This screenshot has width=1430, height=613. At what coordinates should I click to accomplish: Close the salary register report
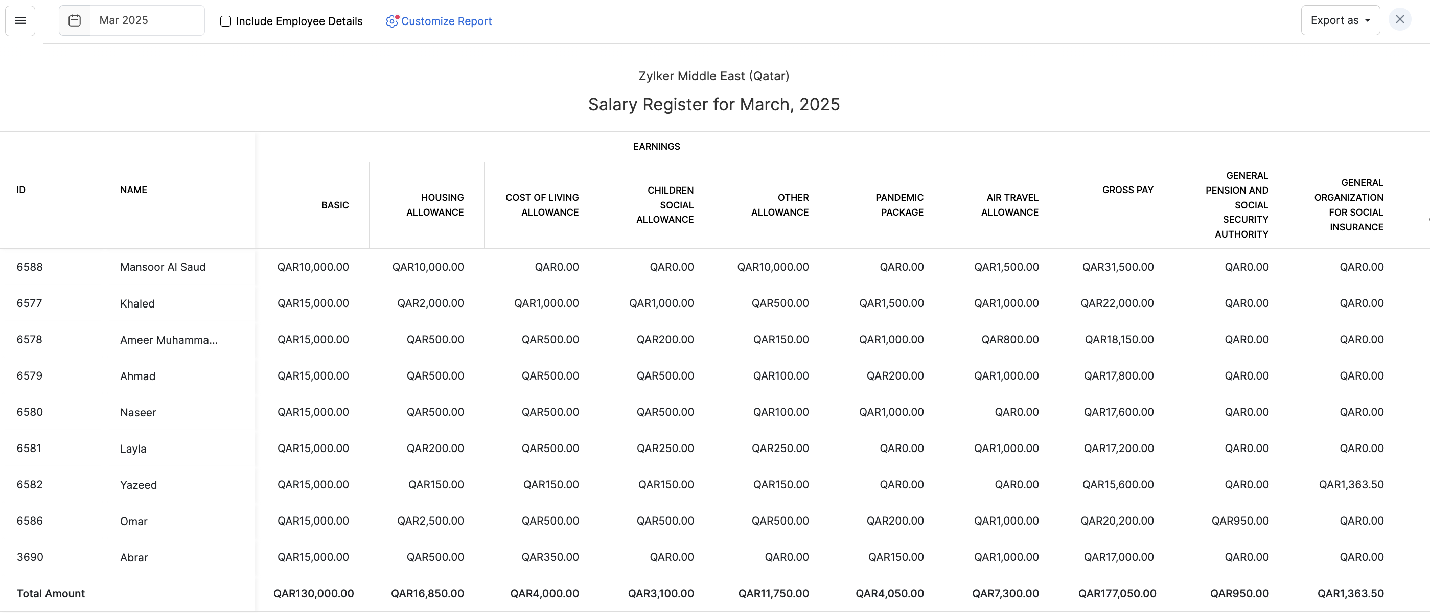1399,20
